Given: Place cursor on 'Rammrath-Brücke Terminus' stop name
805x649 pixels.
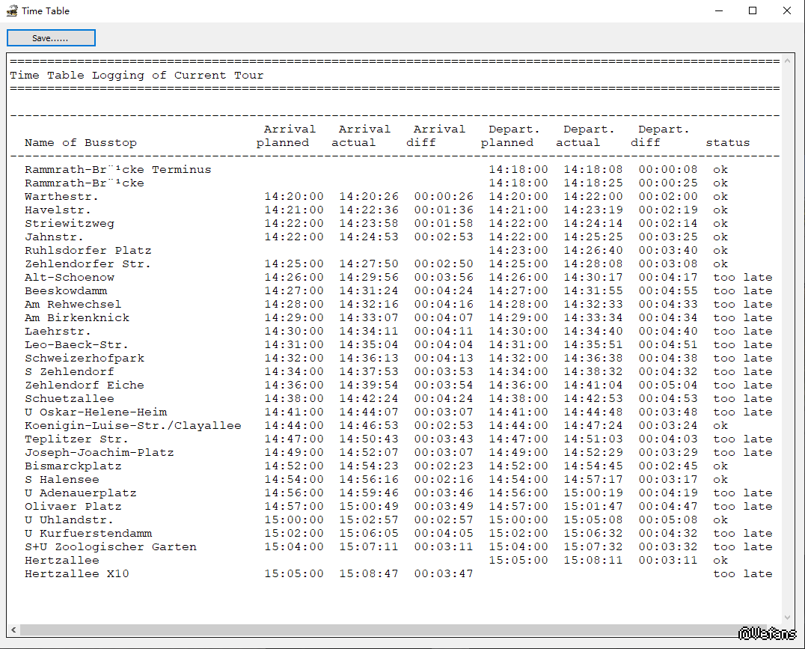Looking at the screenshot, I should point(117,169).
